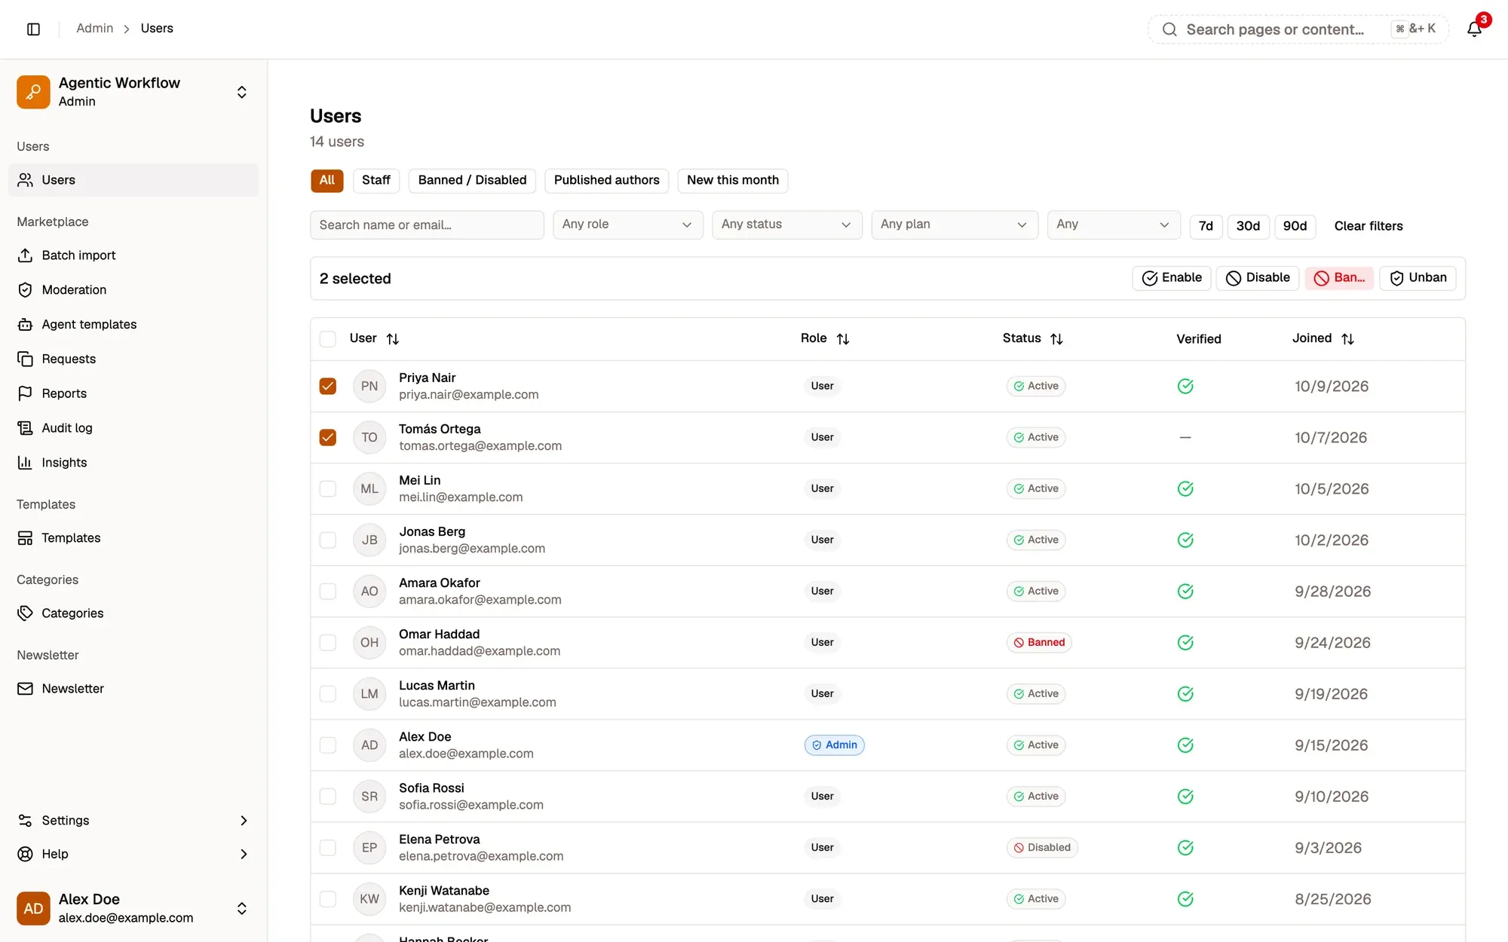The image size is (1508, 942).
Task: Open the notifications bell
Action: coord(1474,29)
